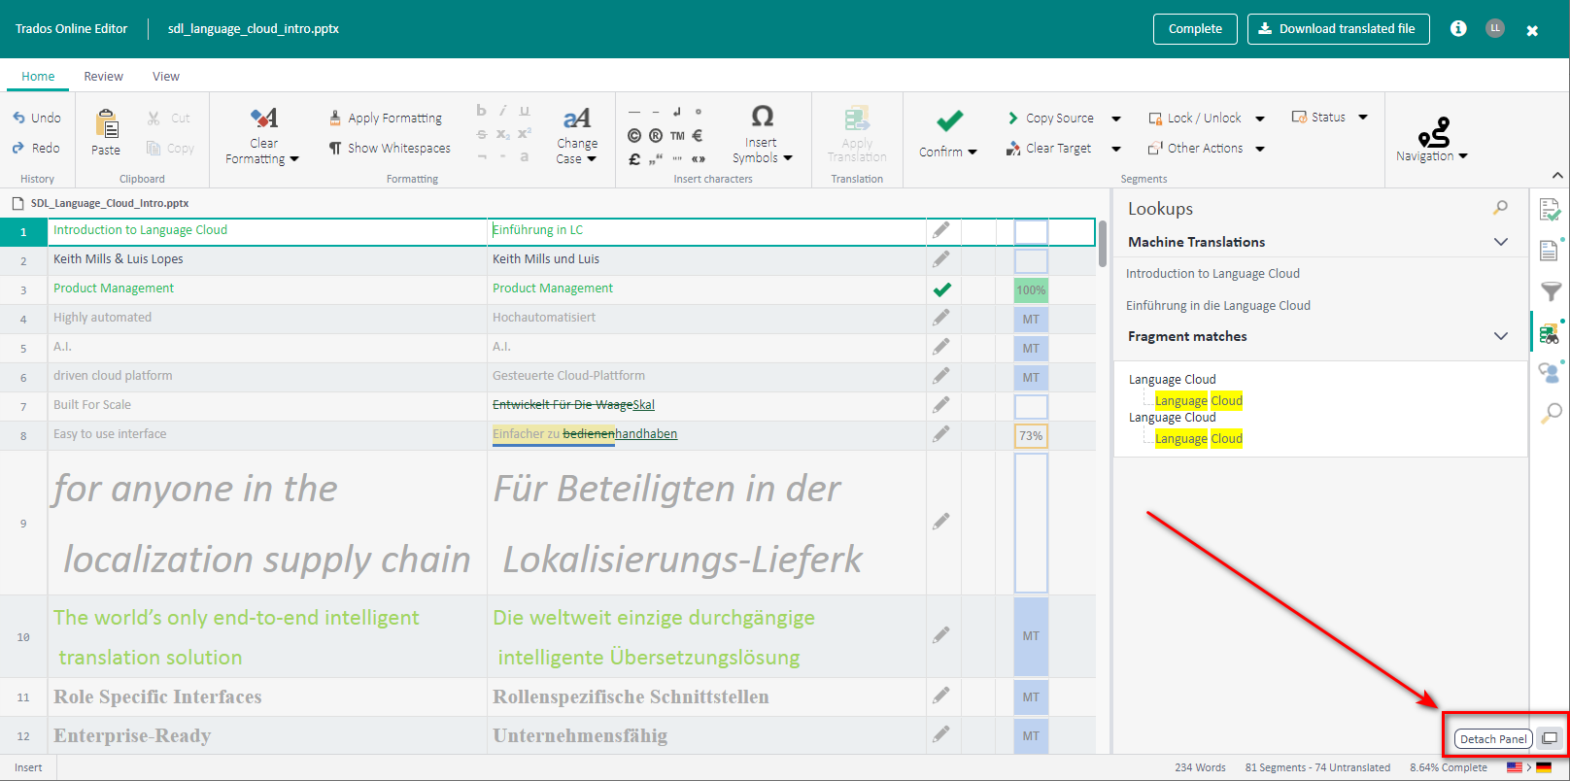This screenshot has width=1570, height=781.
Task: Insert a line break character
Action: click(x=677, y=112)
